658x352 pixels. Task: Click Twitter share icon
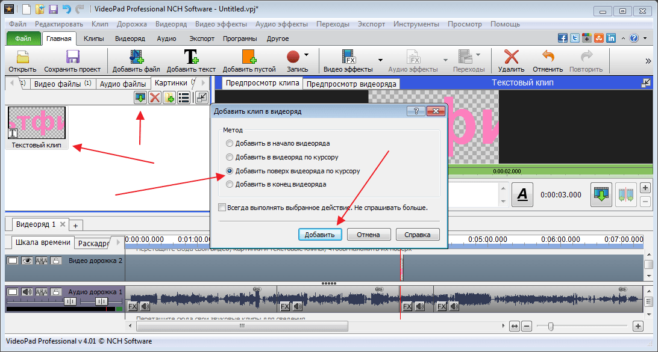point(575,38)
